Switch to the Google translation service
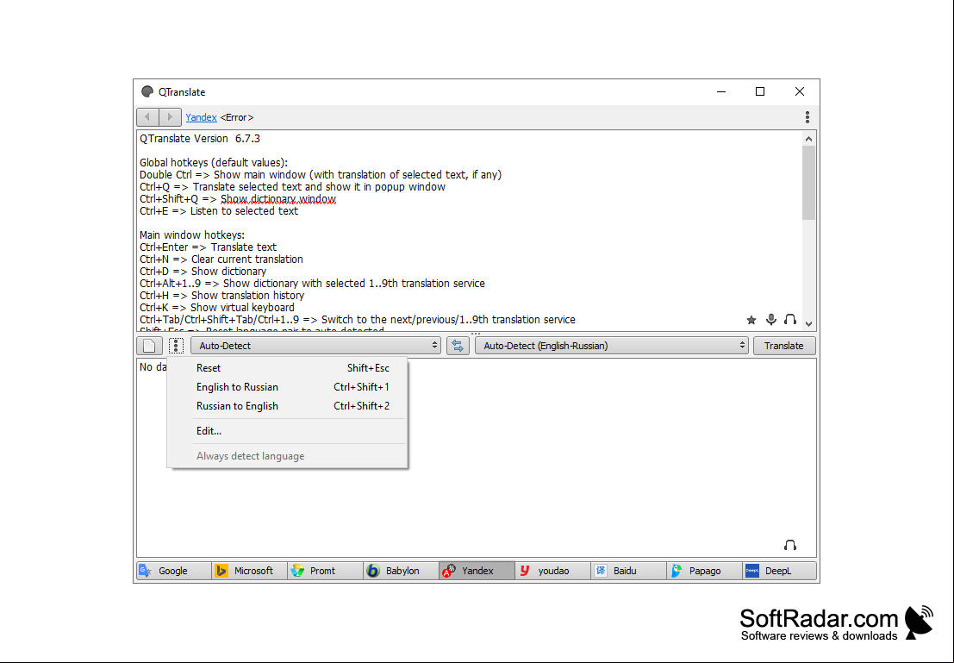954x663 pixels. (174, 571)
